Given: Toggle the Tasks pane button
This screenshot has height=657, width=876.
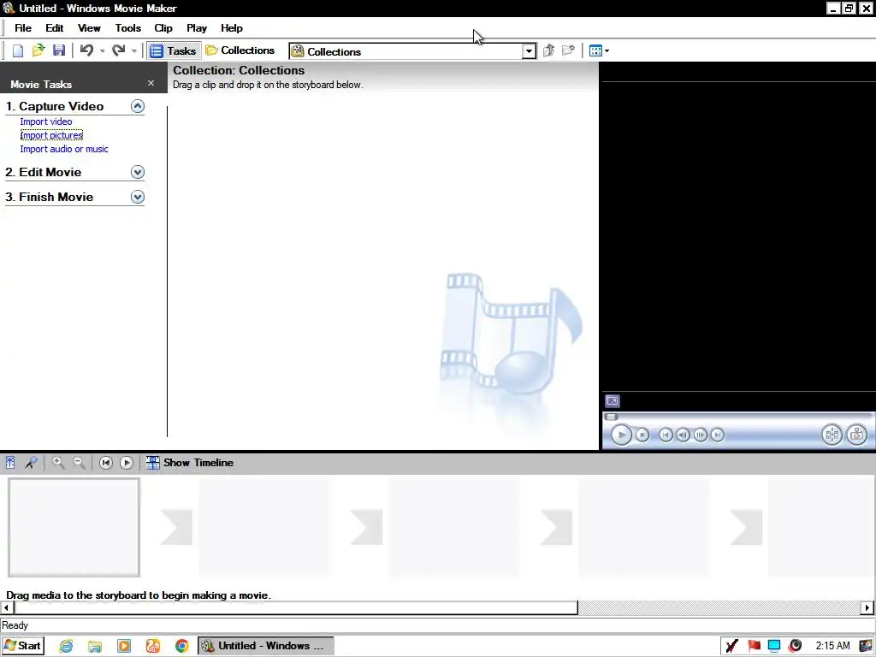Looking at the screenshot, I should click(174, 50).
